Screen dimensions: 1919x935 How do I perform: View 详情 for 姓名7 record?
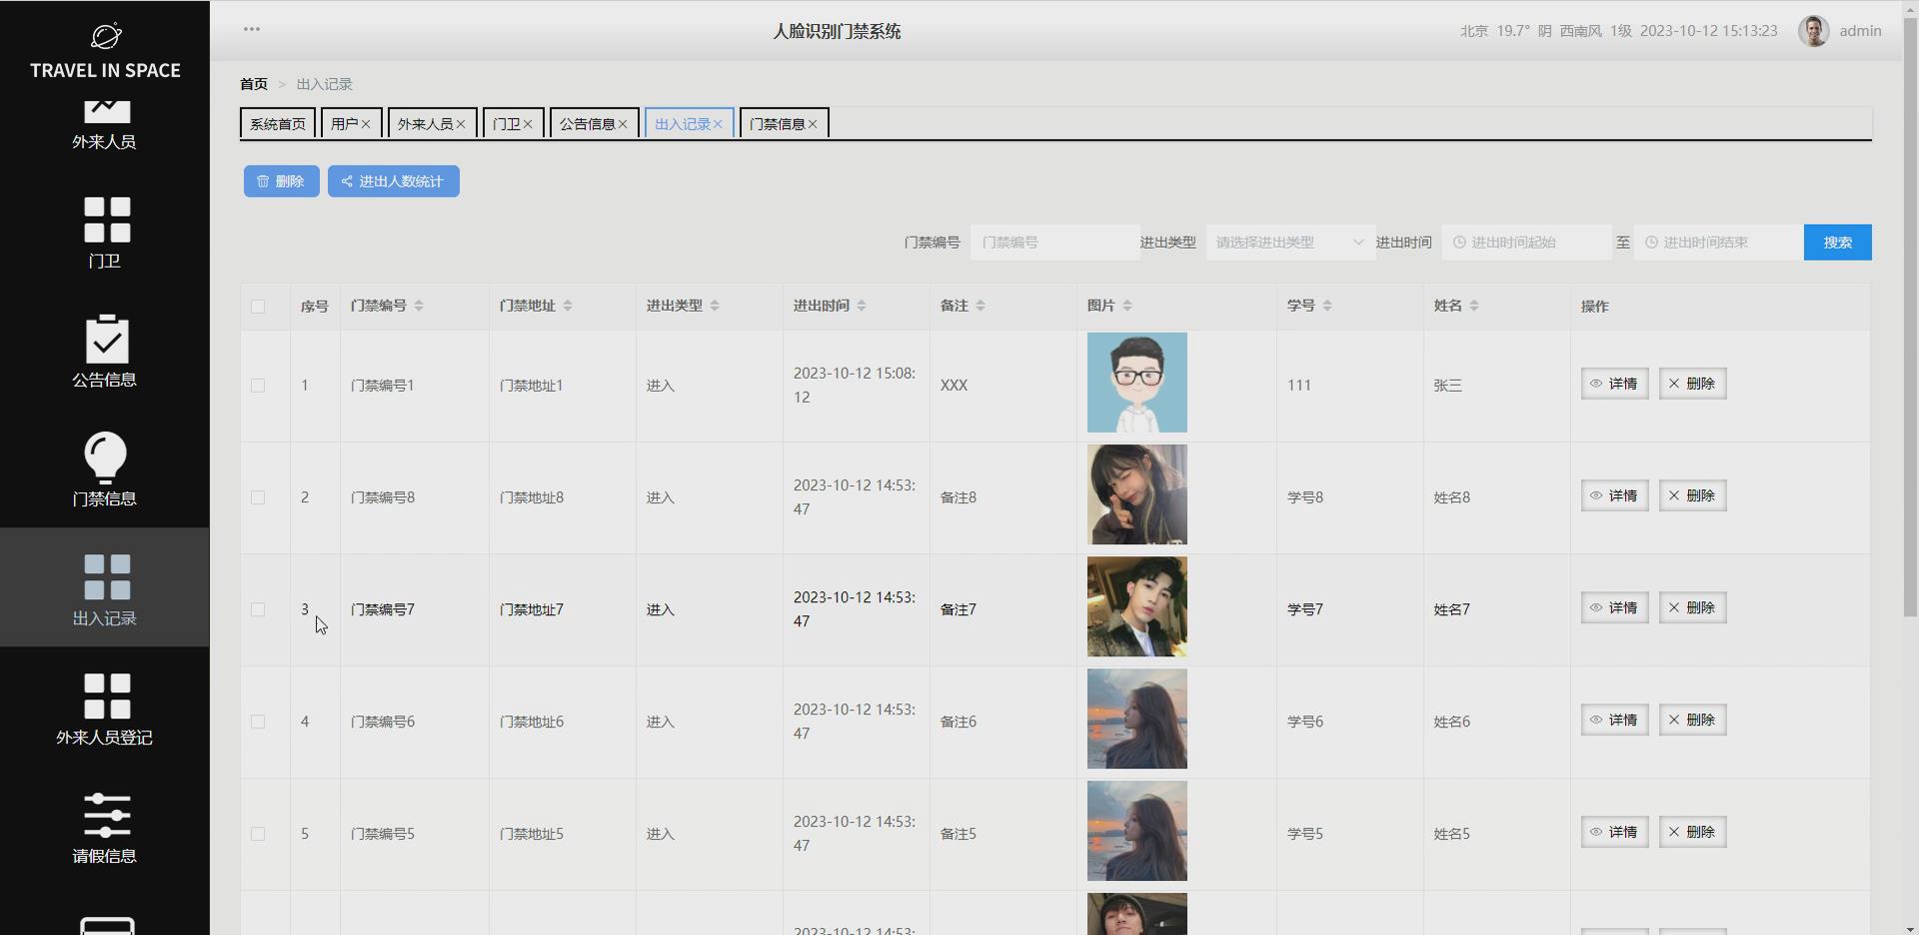(1614, 607)
